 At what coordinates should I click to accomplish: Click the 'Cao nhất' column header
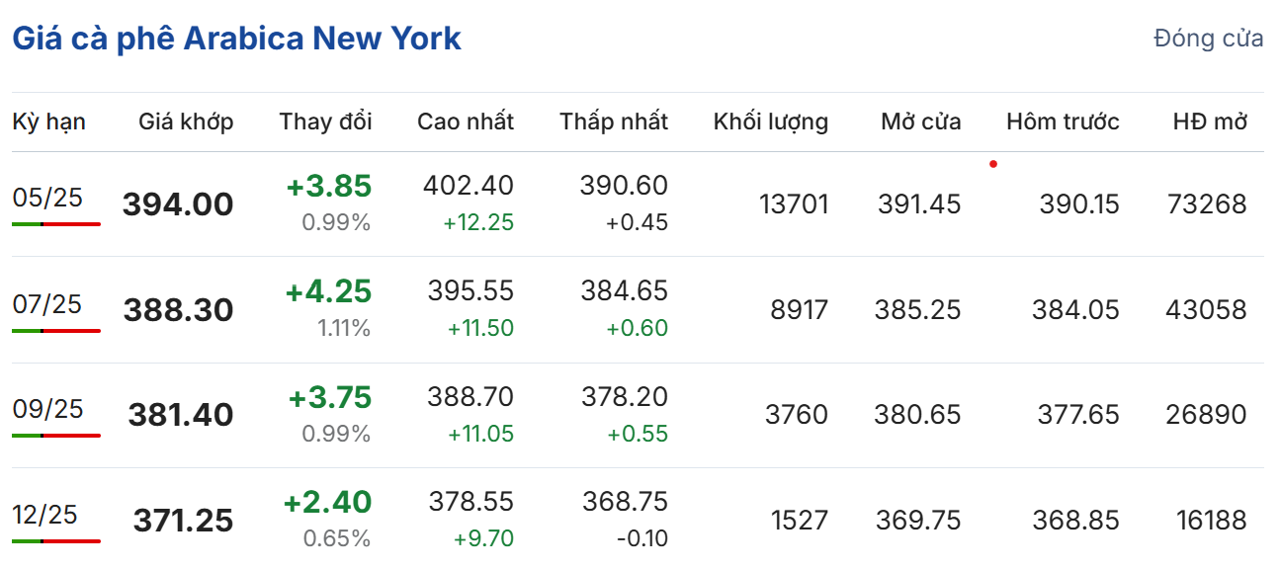[x=465, y=122]
